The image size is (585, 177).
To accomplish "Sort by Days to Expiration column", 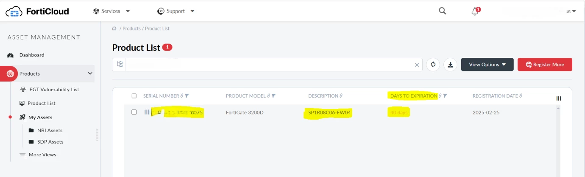I will tap(440, 96).
